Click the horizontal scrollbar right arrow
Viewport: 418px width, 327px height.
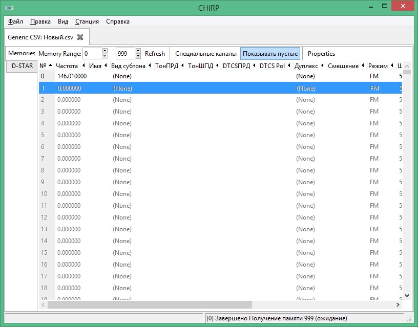coord(398,304)
